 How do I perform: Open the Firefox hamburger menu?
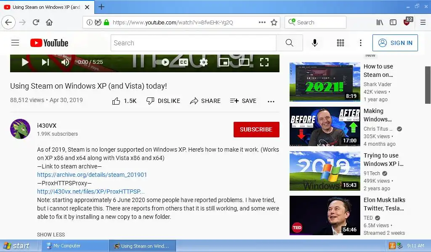point(423,22)
